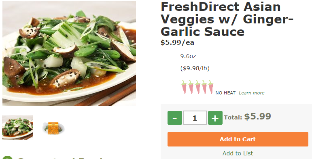Click the NO HEAT rating label
Viewport: 312px width, 159px height.
click(226, 93)
